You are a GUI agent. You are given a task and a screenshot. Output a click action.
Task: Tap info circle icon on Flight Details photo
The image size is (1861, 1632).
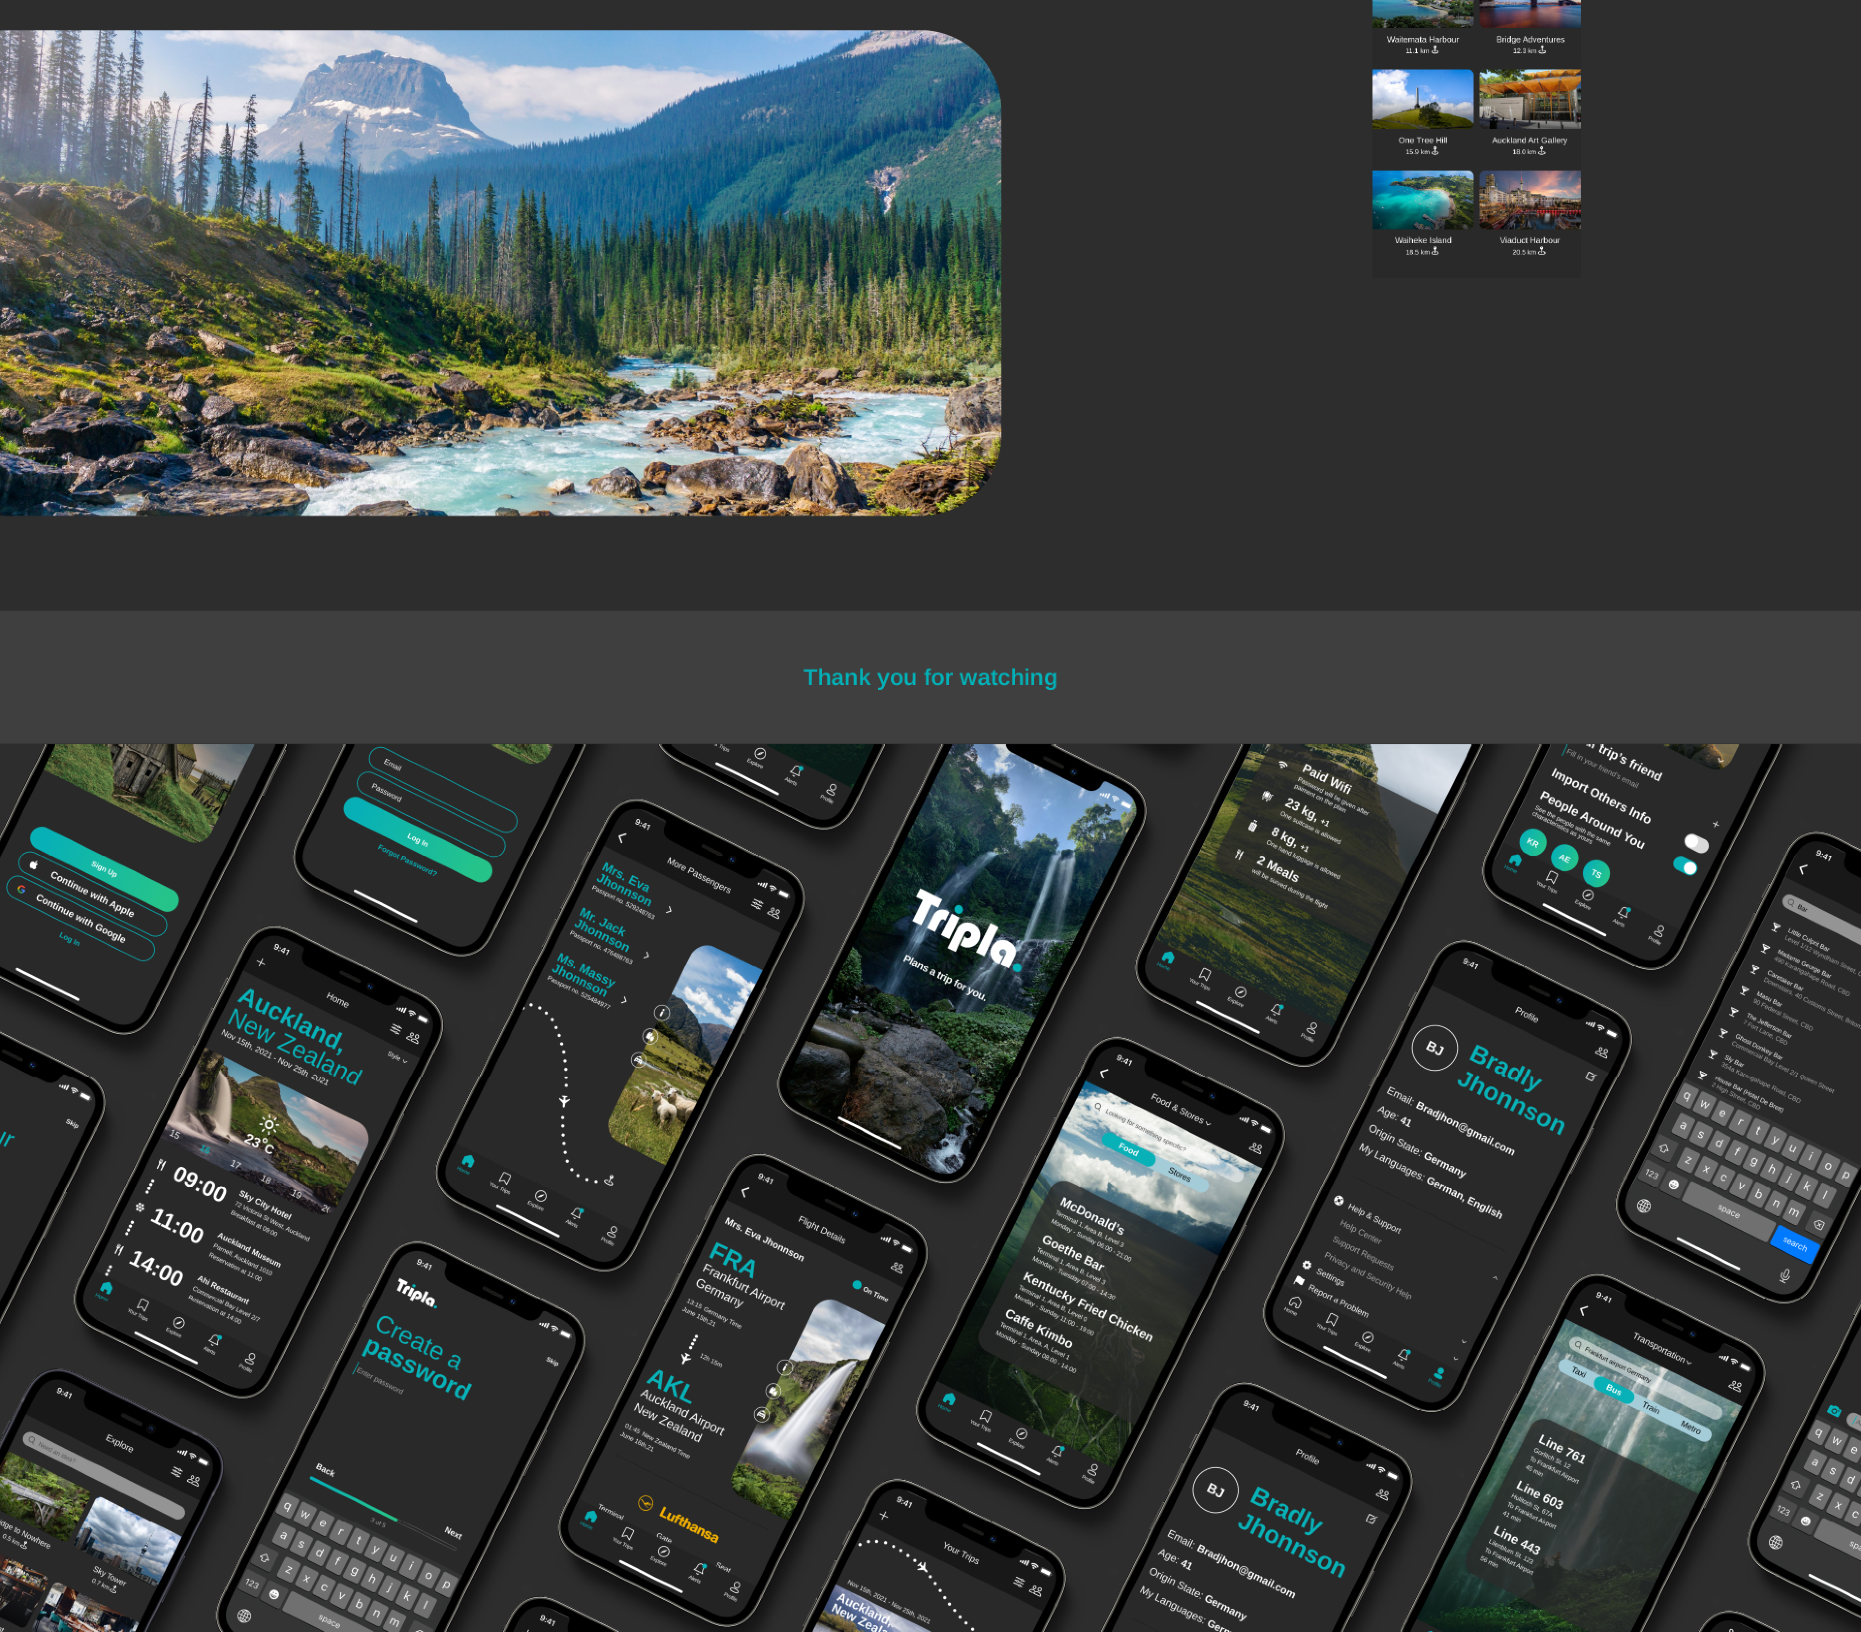784,1367
